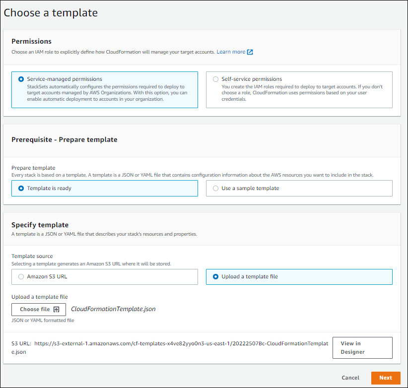Click the Permissions section heading
The height and width of the screenshot is (388, 408).
click(x=31, y=41)
